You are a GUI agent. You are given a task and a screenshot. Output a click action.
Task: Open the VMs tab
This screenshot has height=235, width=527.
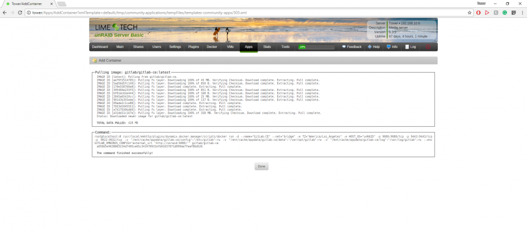click(x=230, y=47)
